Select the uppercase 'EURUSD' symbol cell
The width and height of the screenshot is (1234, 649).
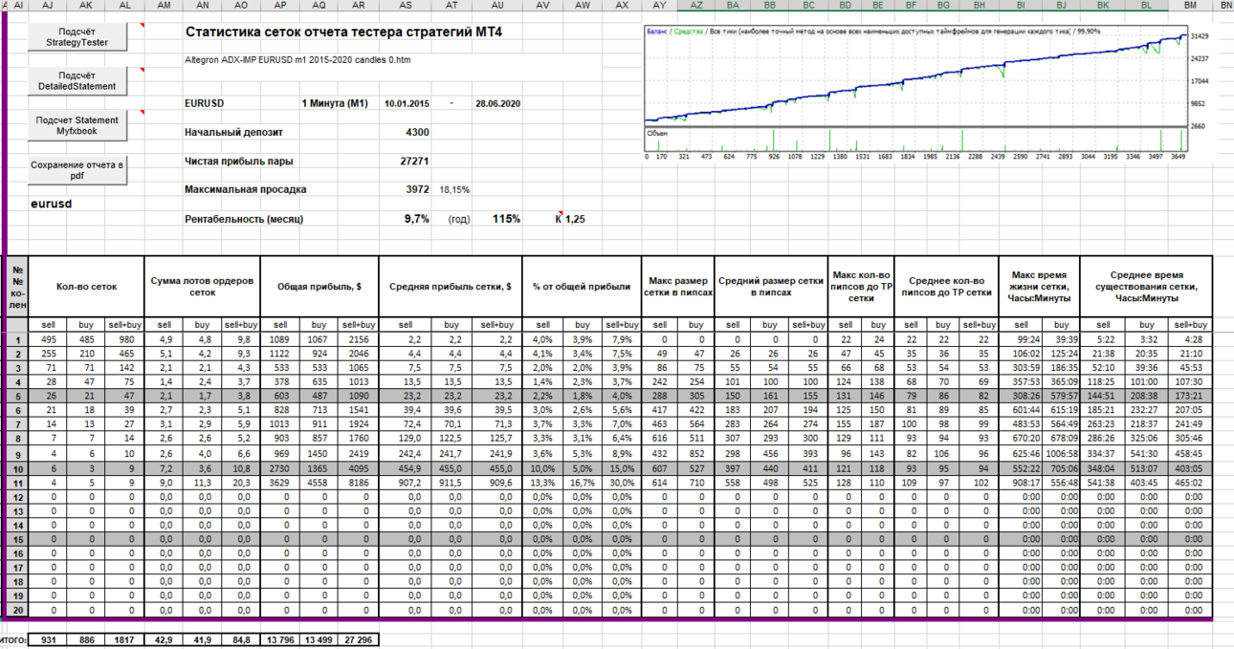(x=204, y=103)
